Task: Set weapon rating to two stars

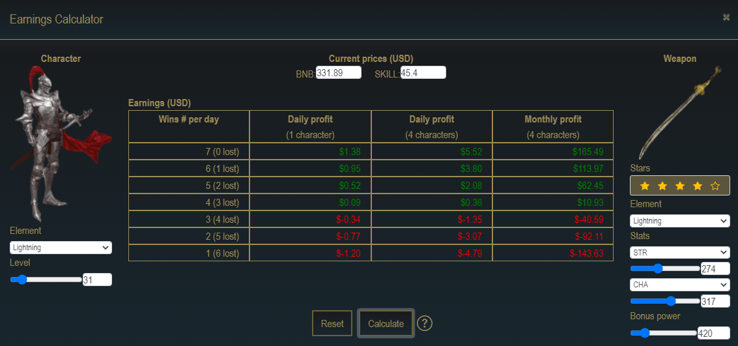Action: (662, 186)
